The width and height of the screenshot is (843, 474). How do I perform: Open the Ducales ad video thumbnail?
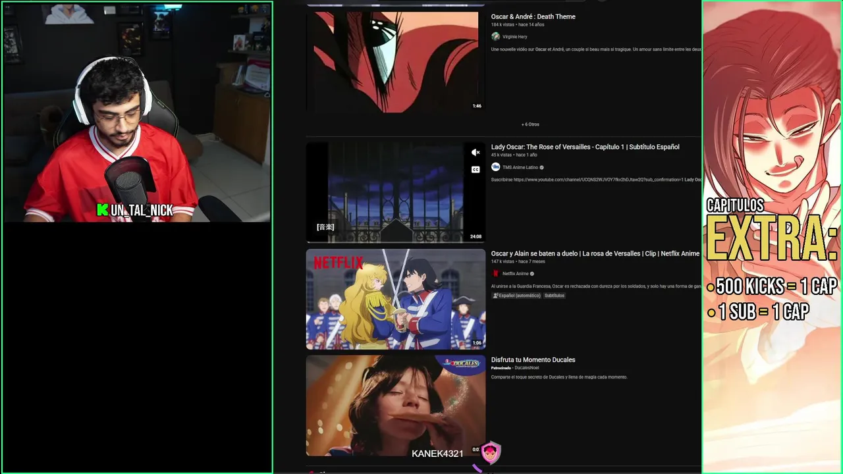point(395,406)
